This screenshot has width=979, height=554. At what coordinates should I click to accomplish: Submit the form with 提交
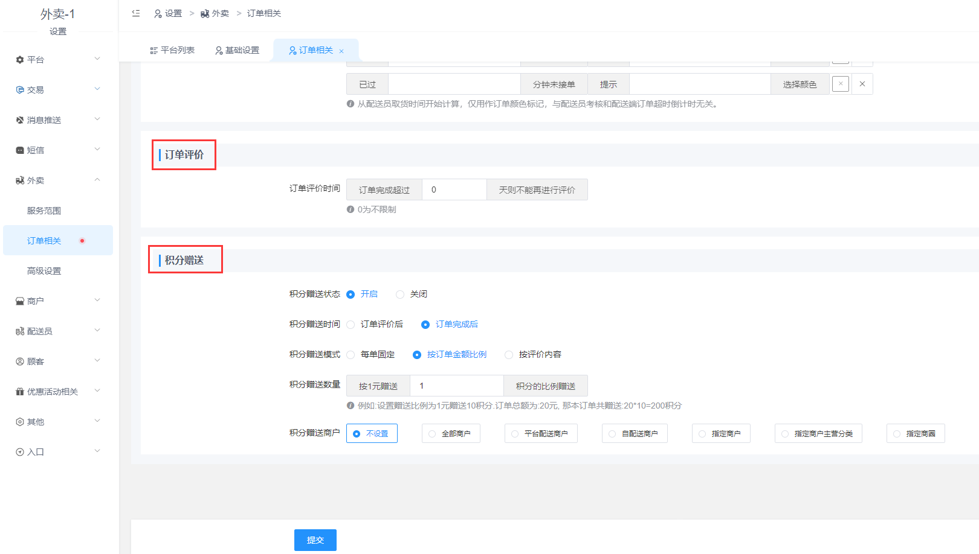pyautogui.click(x=315, y=540)
